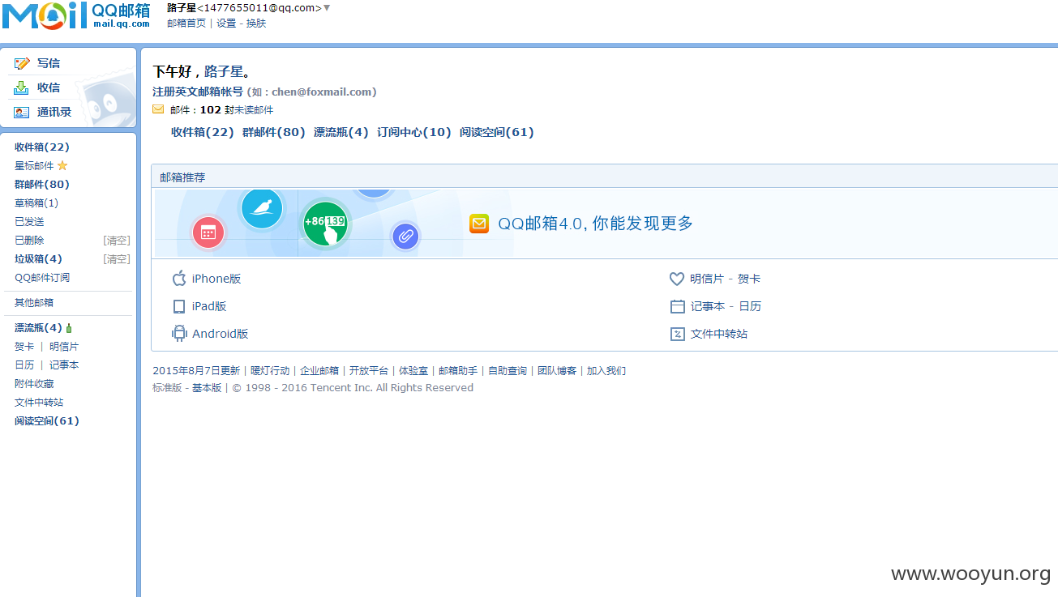Open 设置 in the header
1058x597 pixels.
click(226, 23)
